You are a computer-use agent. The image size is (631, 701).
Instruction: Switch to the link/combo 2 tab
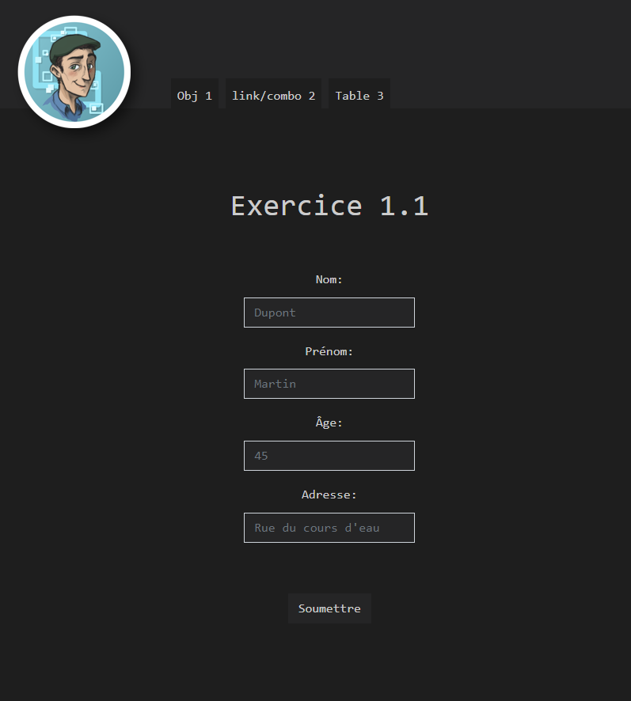coord(273,94)
